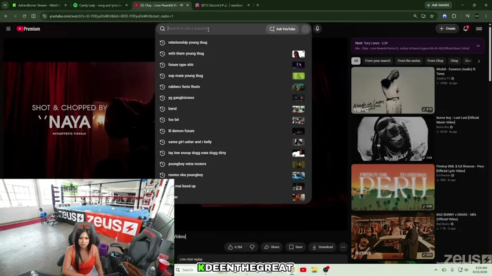Screen dimensions: 492x276
Task: Open the Bad Bunny x Drake MÍA thumbnail
Action: pos(393,236)
